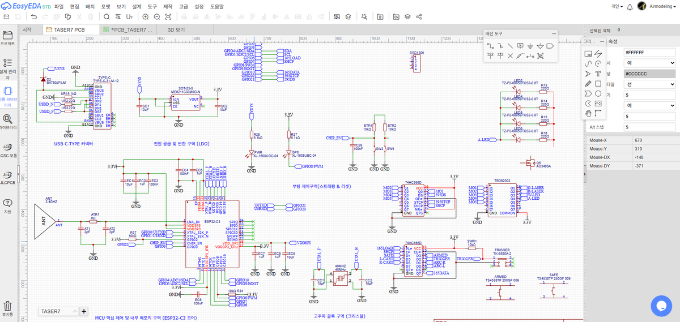The width and height of the screenshot is (680, 322).
Task: Select the Net Port tool
Action: pos(550,46)
